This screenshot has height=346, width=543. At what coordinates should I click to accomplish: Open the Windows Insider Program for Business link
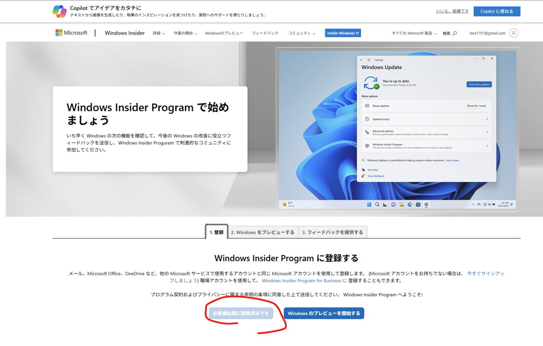coord(304,280)
